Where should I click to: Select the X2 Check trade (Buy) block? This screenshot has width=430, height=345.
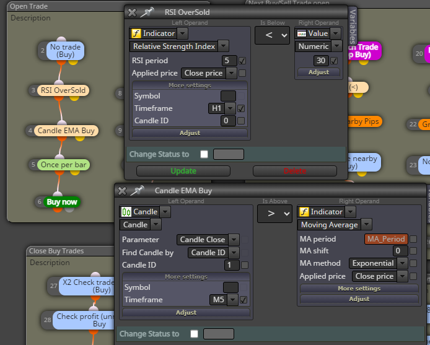coord(87,286)
